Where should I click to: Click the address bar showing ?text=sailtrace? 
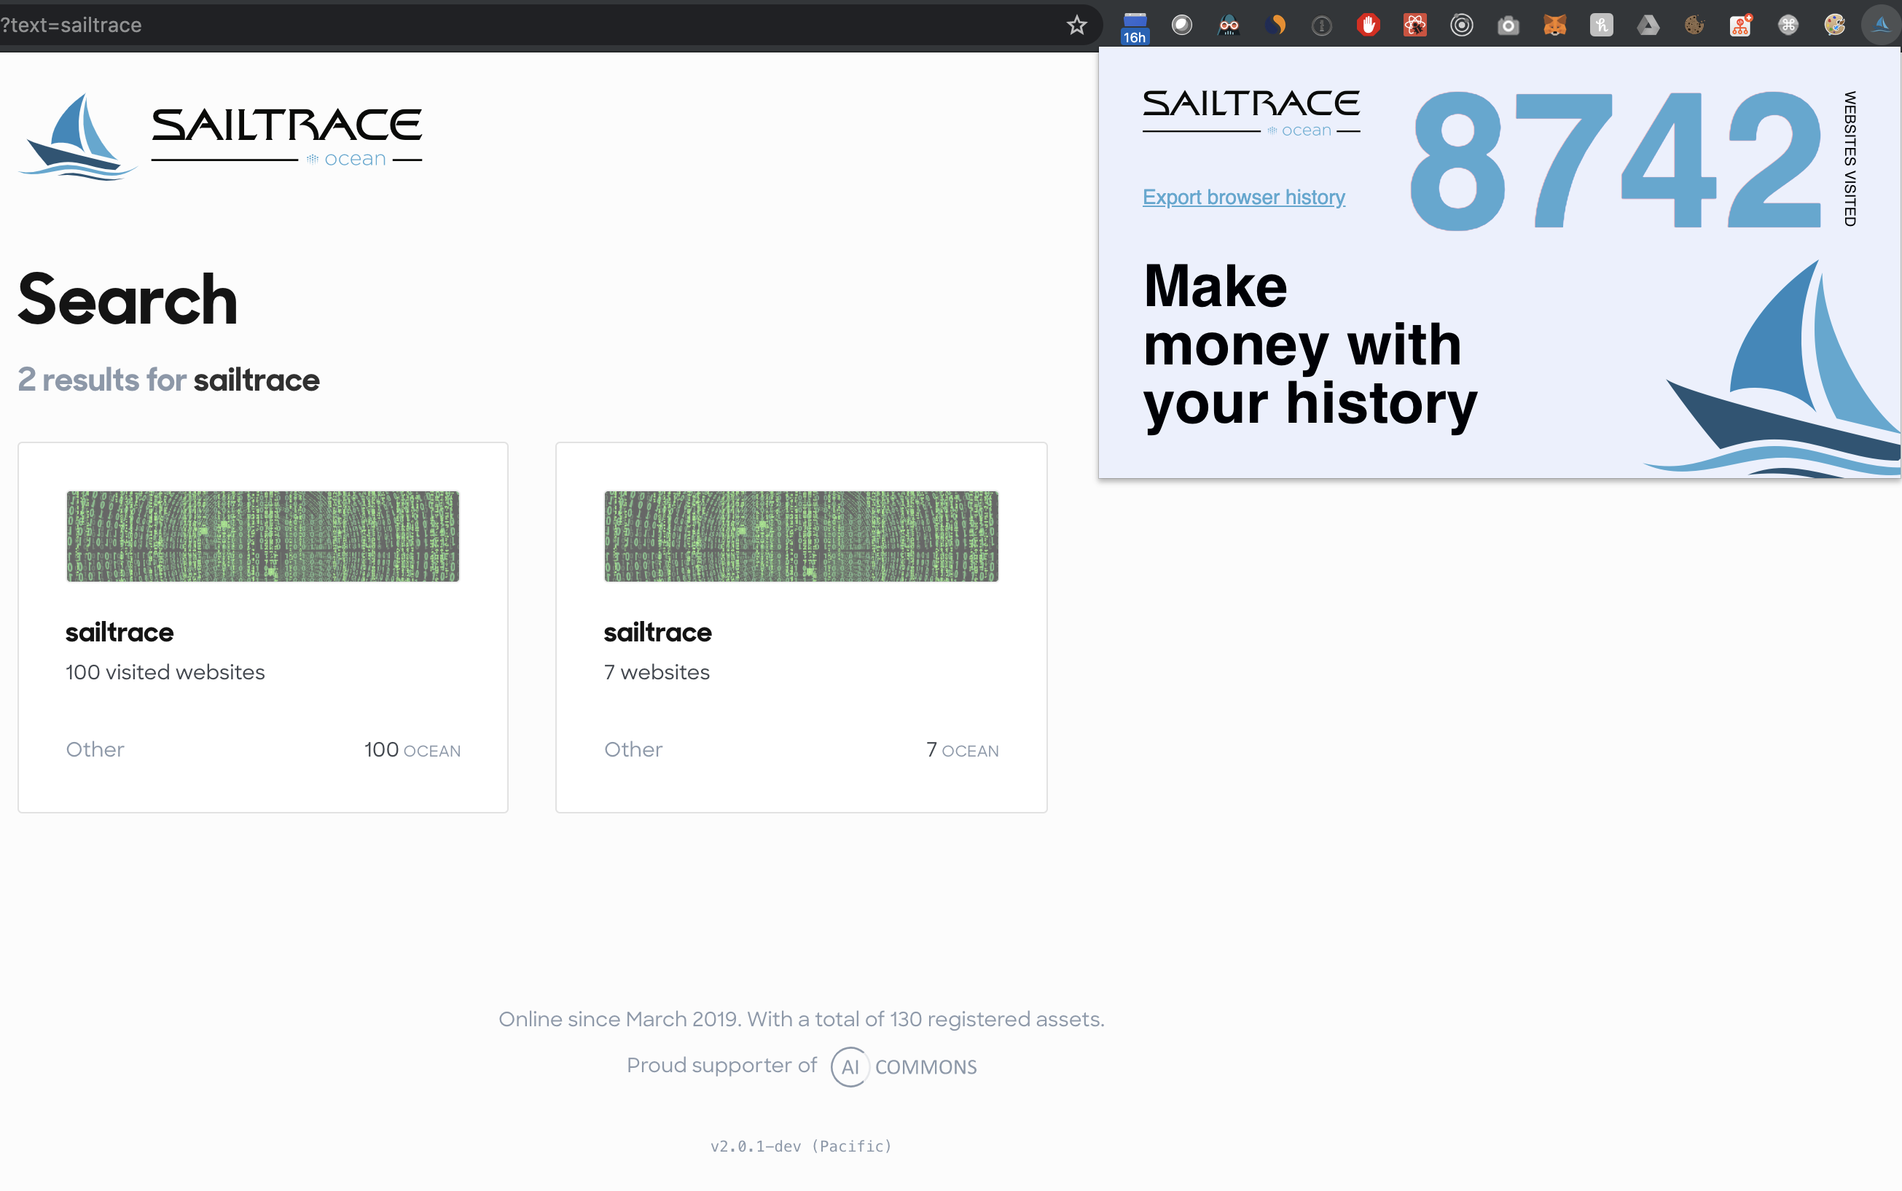(472, 26)
